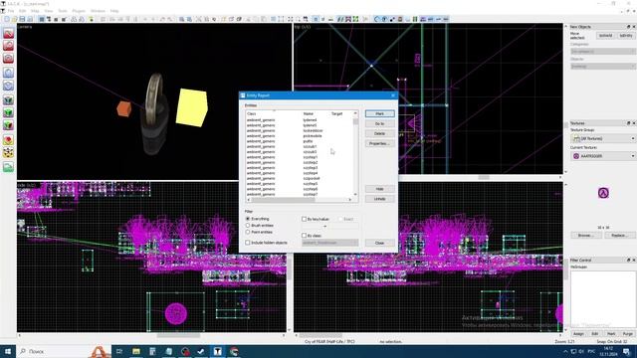Click the entity list vertical scrollbar
Image resolution: width=637 pixels, height=358 pixels.
pos(356,154)
